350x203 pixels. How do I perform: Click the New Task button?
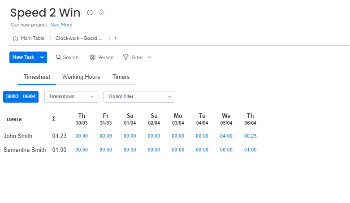coord(23,57)
